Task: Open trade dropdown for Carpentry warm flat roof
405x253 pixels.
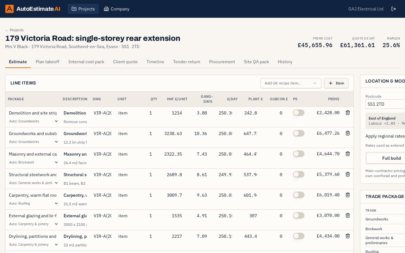Action: pos(34,203)
